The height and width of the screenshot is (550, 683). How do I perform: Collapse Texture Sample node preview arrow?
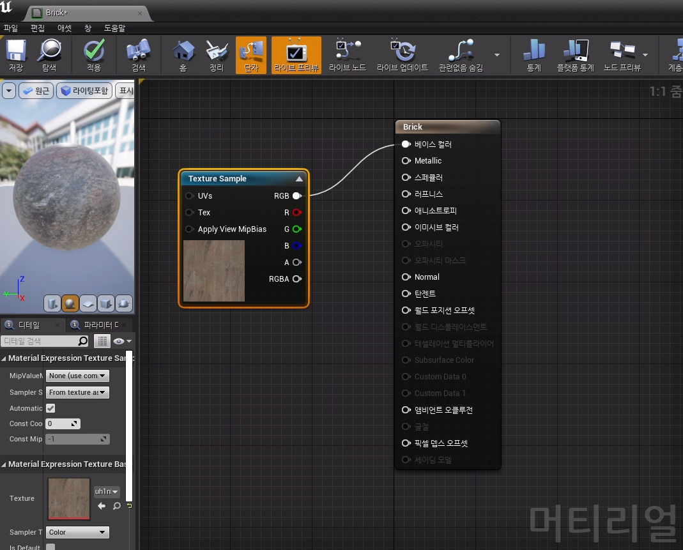299,179
